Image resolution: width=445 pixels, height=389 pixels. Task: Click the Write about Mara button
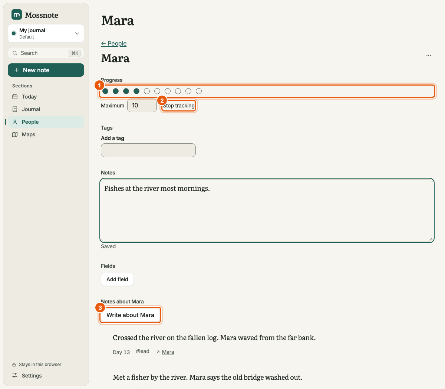click(x=130, y=315)
